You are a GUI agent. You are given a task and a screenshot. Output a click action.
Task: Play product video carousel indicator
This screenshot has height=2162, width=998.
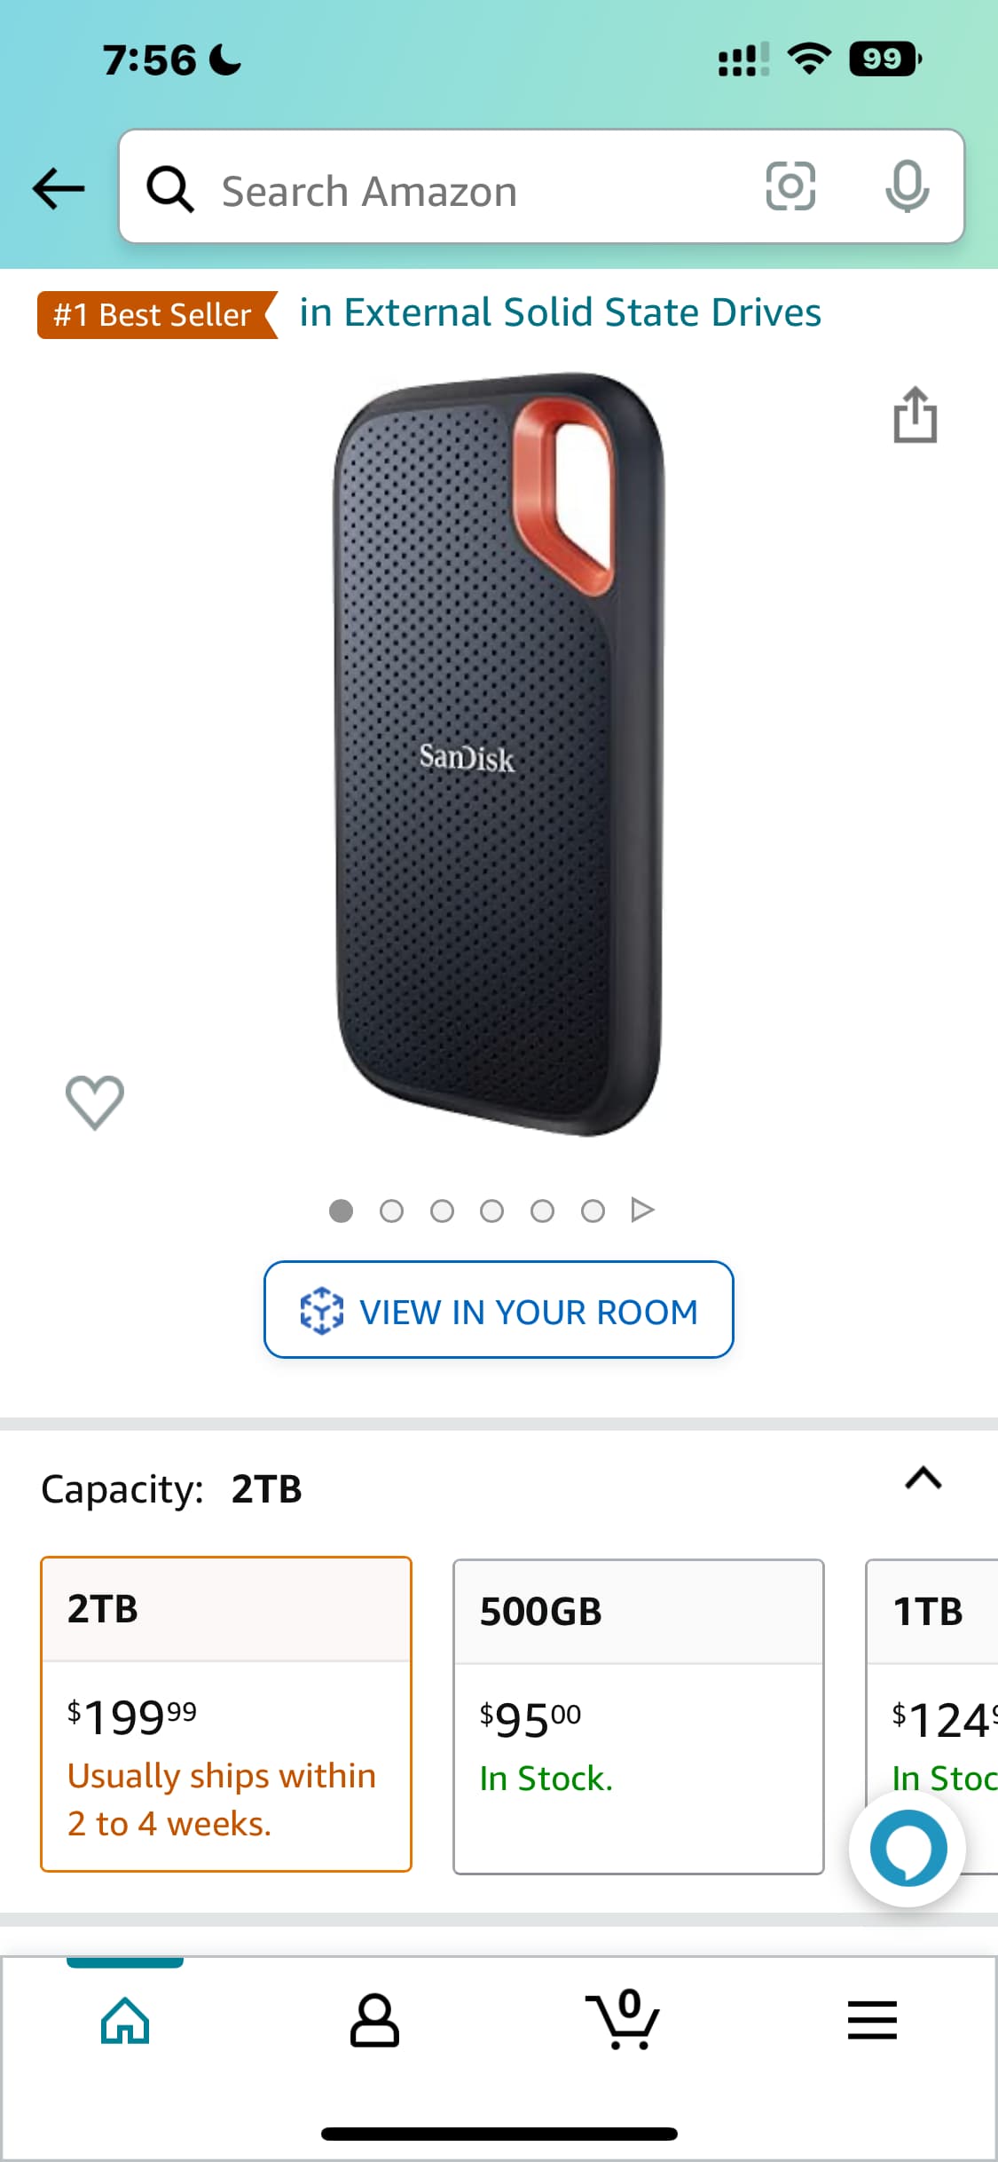pyautogui.click(x=642, y=1211)
